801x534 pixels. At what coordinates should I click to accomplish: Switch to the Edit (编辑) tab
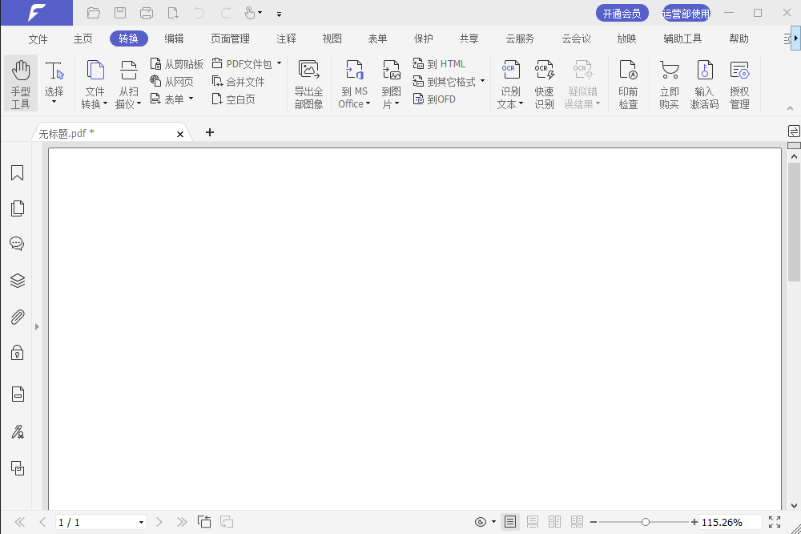(174, 38)
